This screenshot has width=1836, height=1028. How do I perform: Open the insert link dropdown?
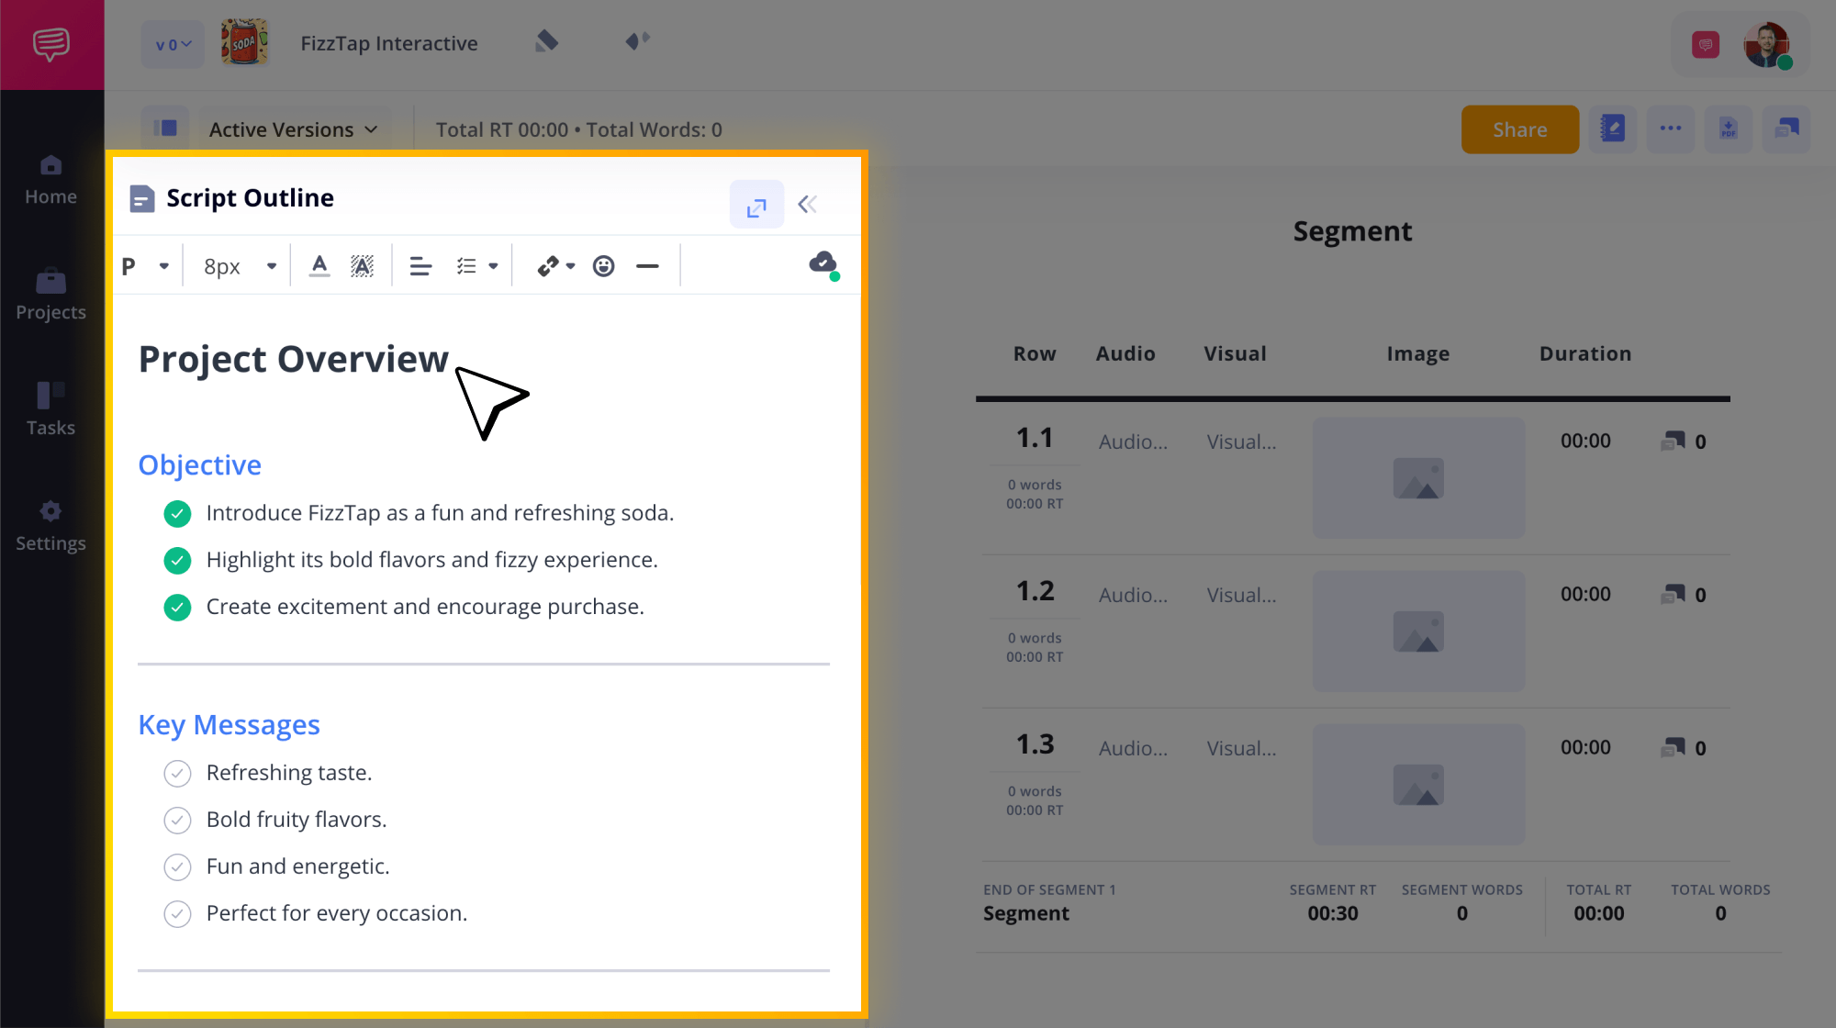(x=556, y=266)
